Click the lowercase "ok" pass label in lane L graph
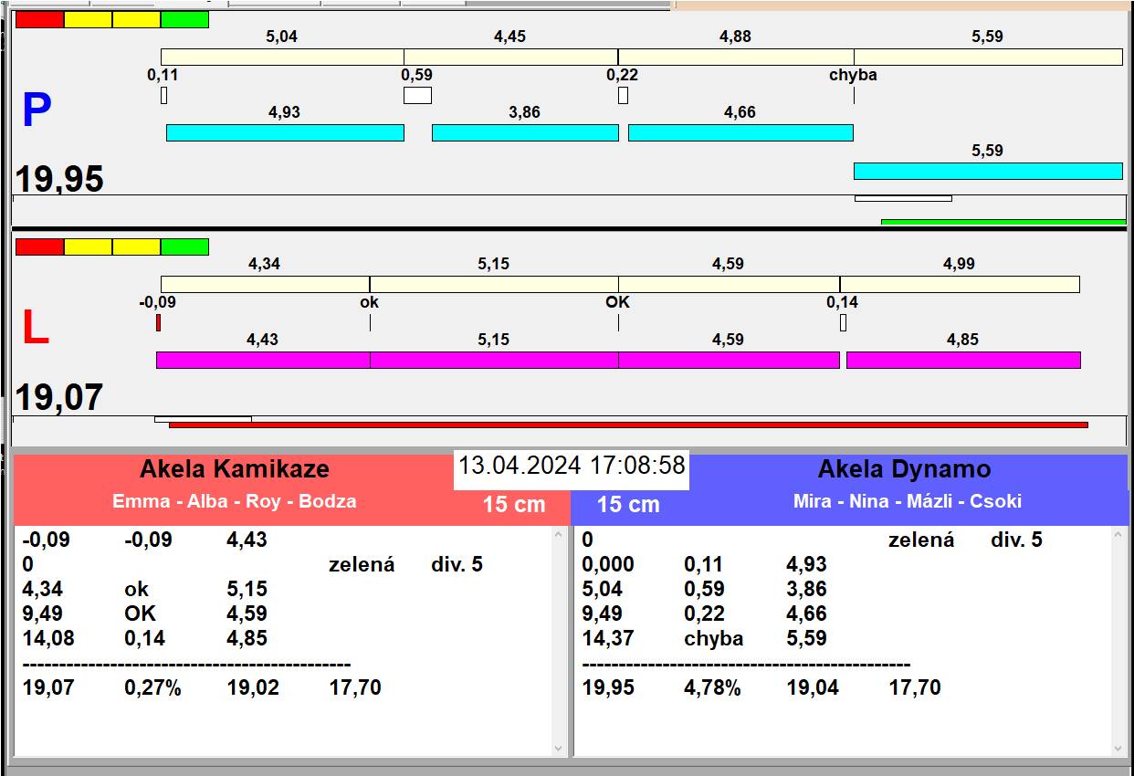 click(x=370, y=302)
